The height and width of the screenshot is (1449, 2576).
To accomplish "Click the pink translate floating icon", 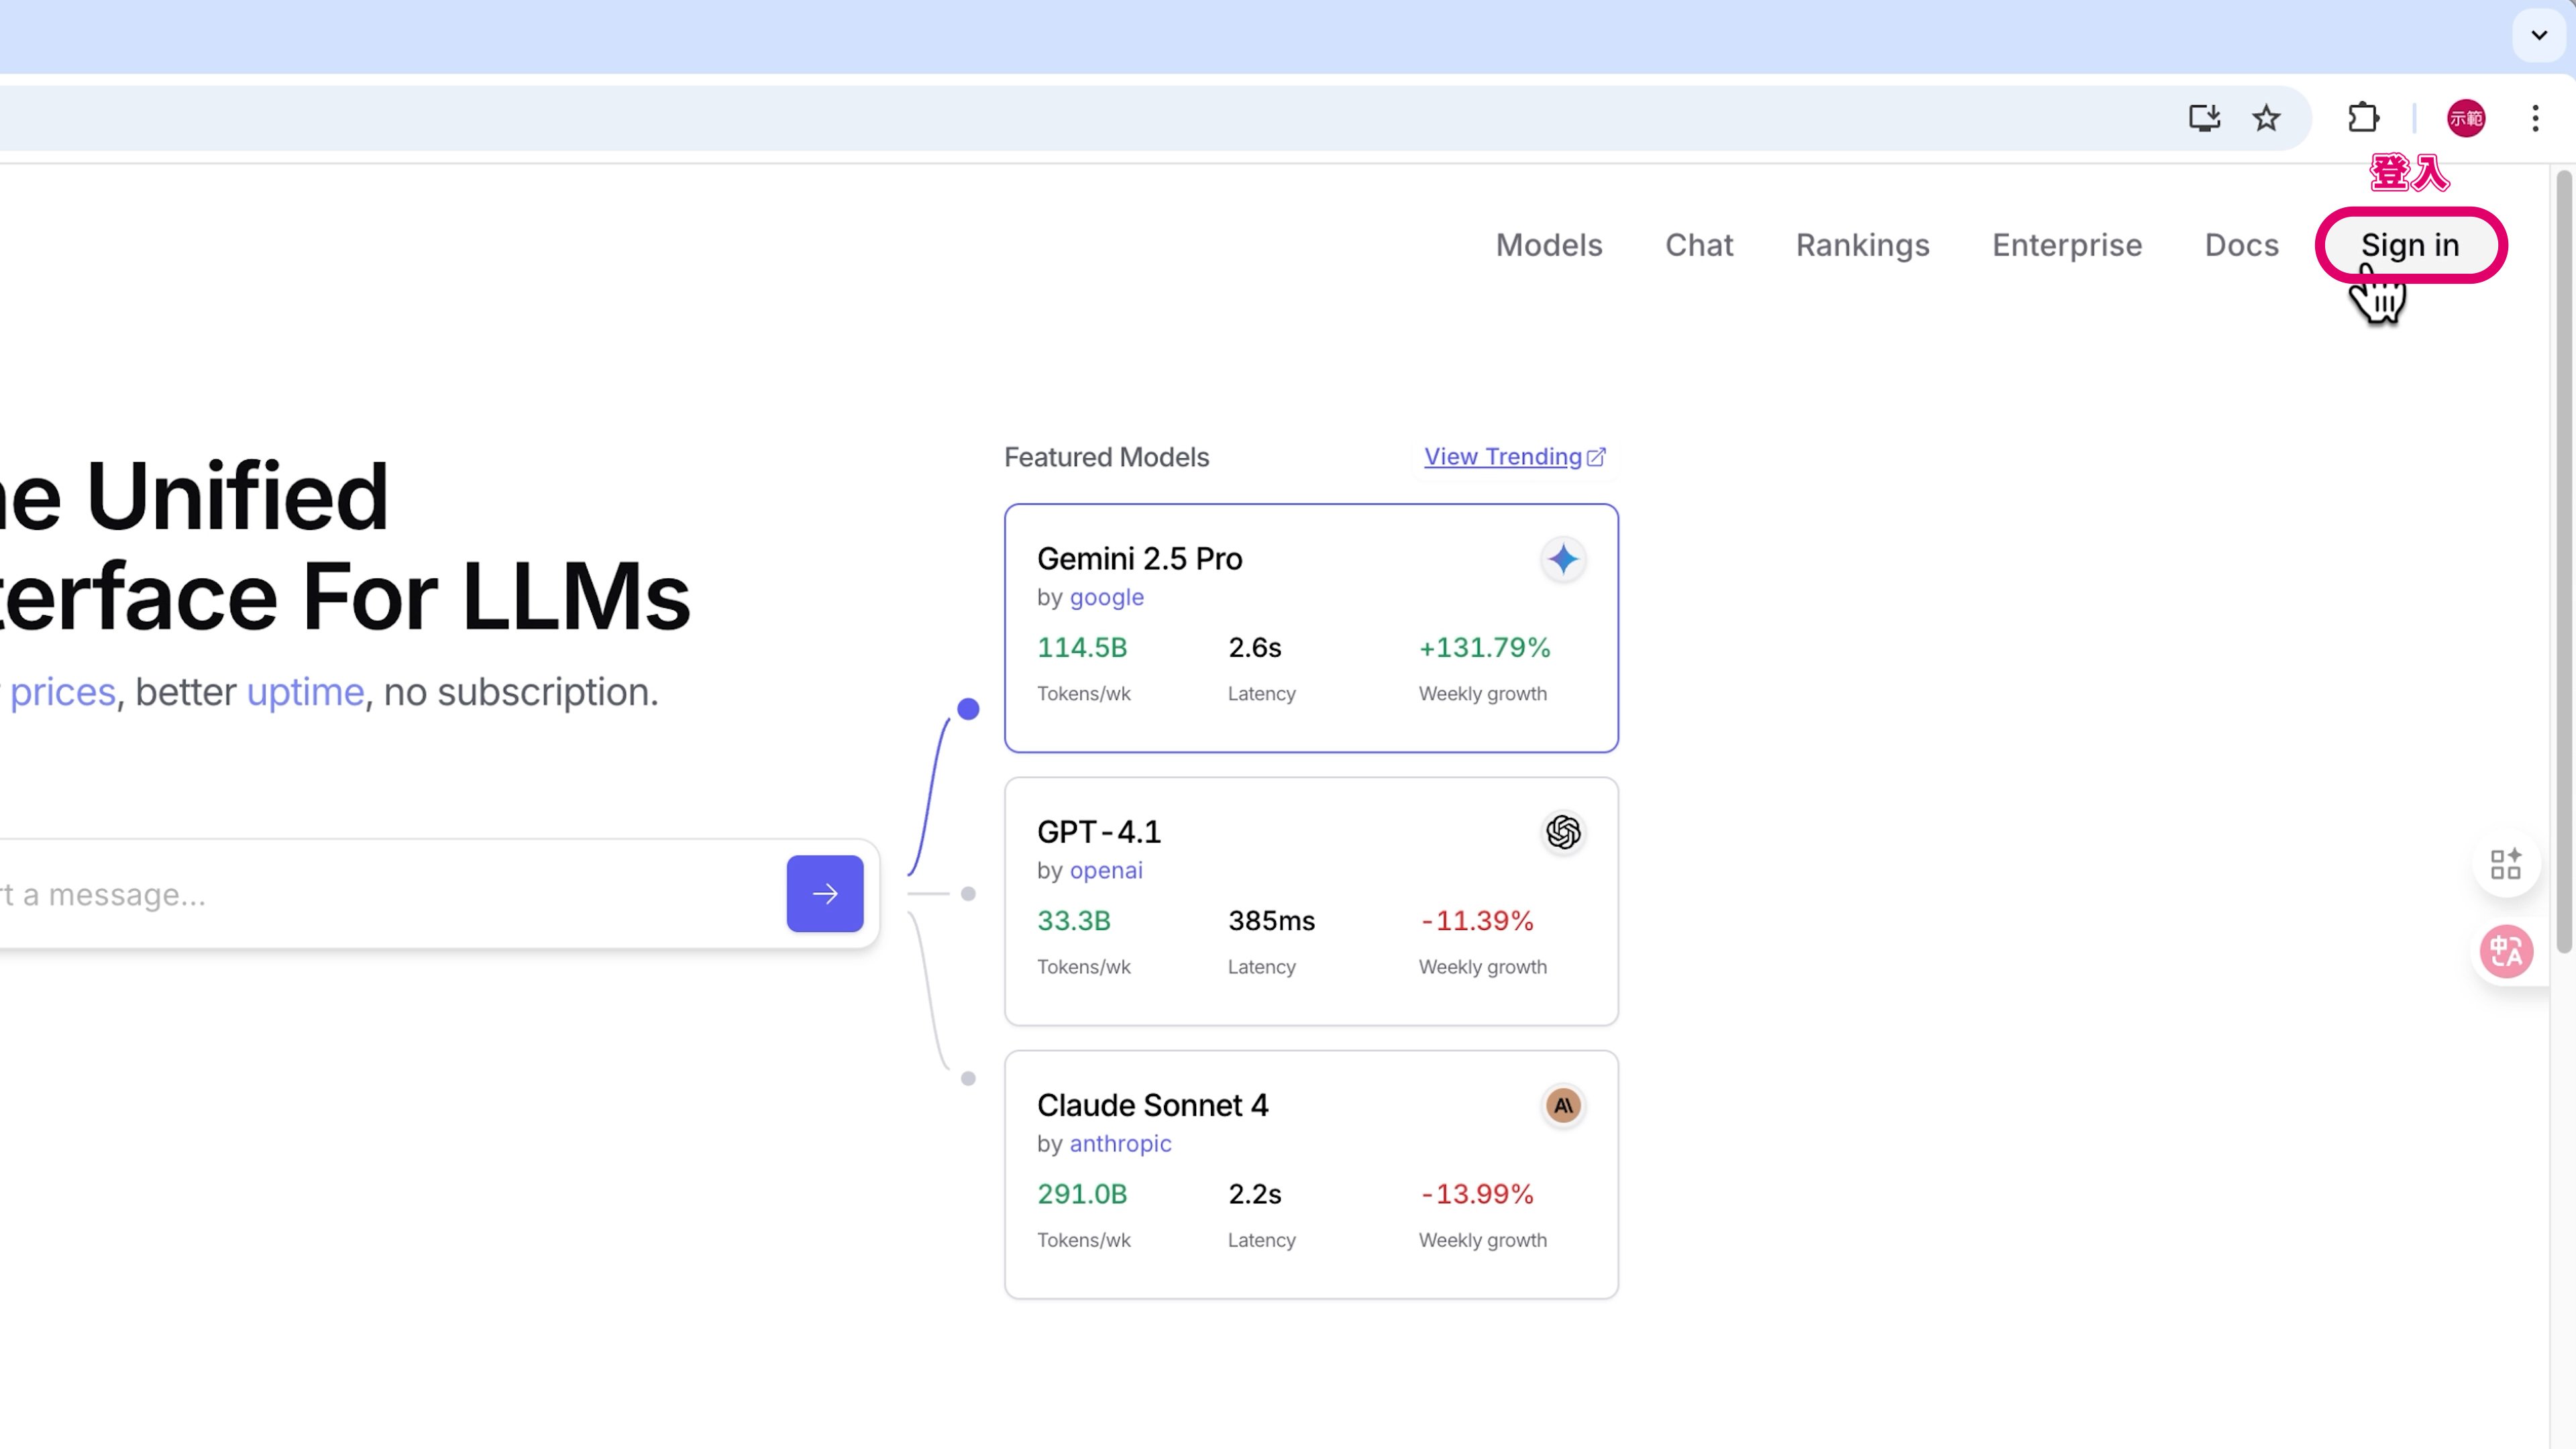I will pyautogui.click(x=2506, y=951).
